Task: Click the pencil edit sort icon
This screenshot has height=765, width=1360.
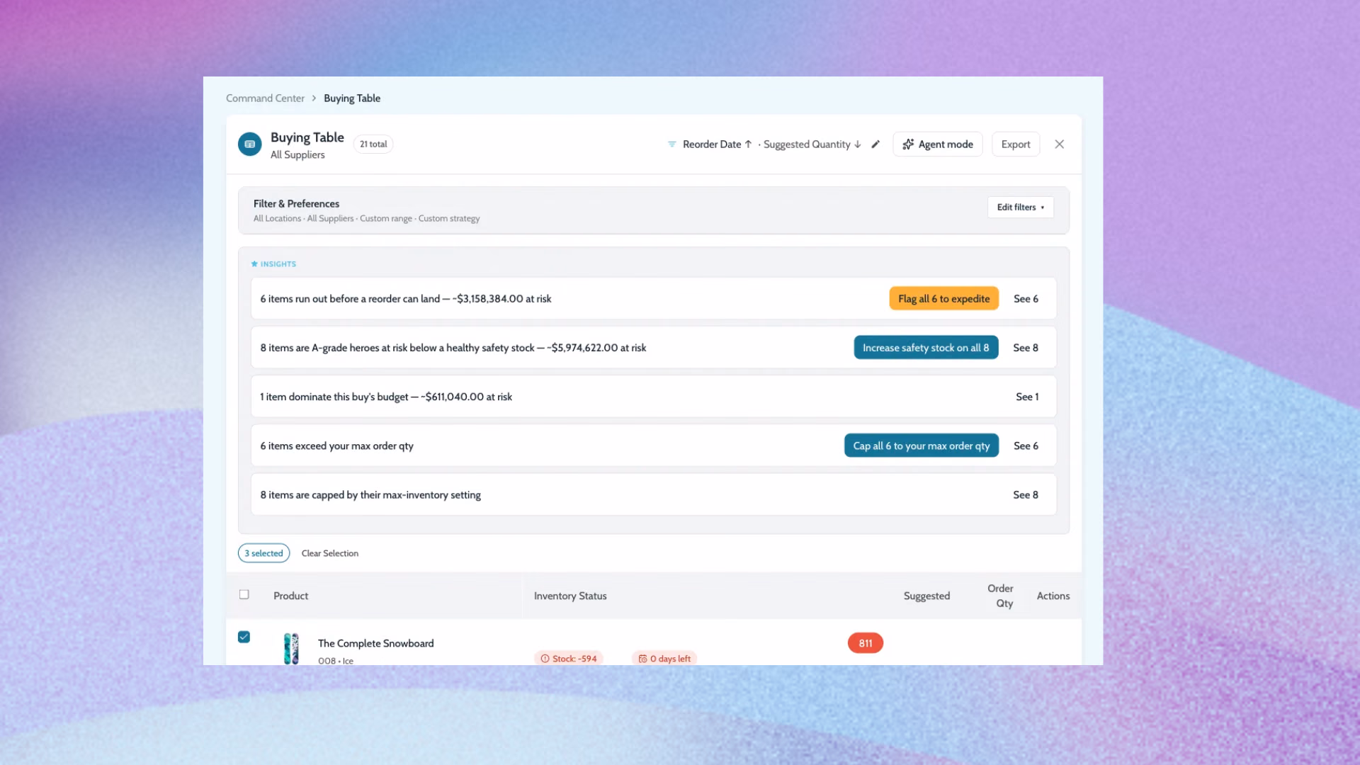Action: pos(875,144)
